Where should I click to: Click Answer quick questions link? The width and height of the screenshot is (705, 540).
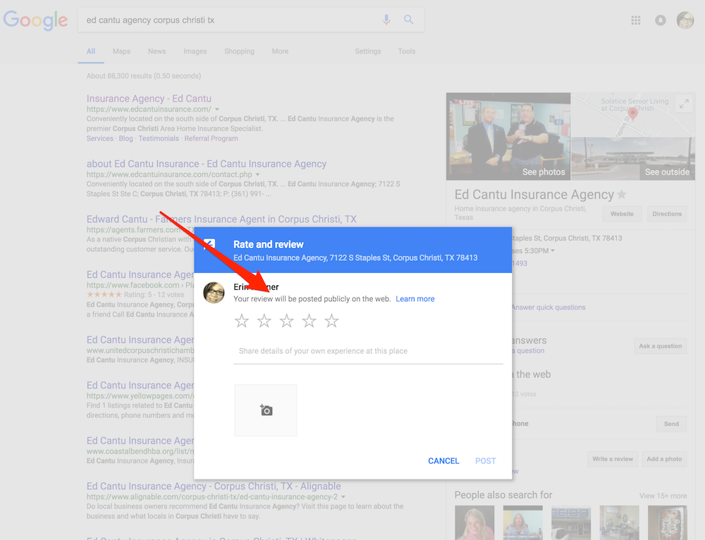coord(548,307)
